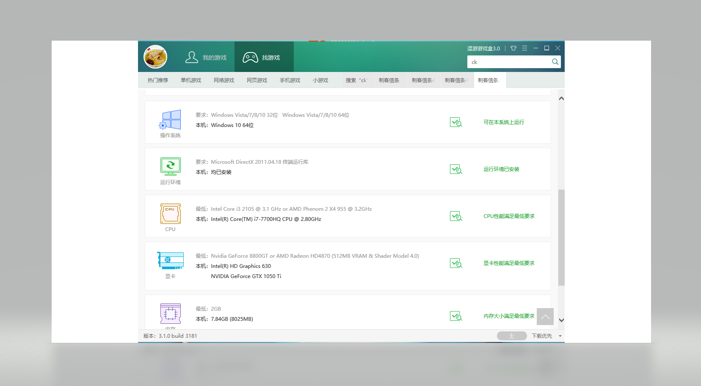Switch to the 搜索 "ck" results tab

[x=358, y=80]
